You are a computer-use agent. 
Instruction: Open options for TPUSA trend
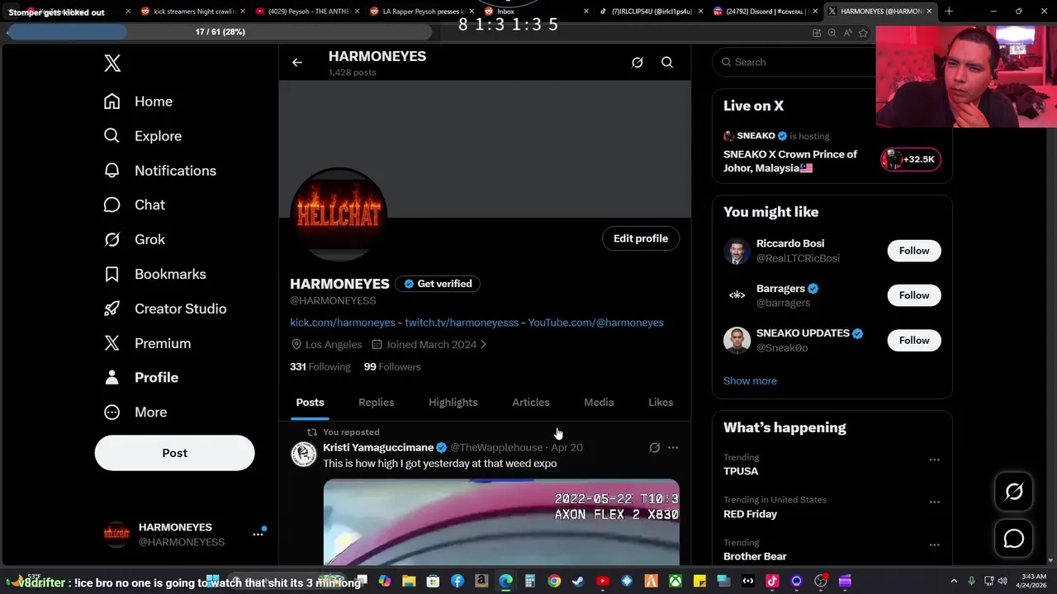click(x=934, y=460)
